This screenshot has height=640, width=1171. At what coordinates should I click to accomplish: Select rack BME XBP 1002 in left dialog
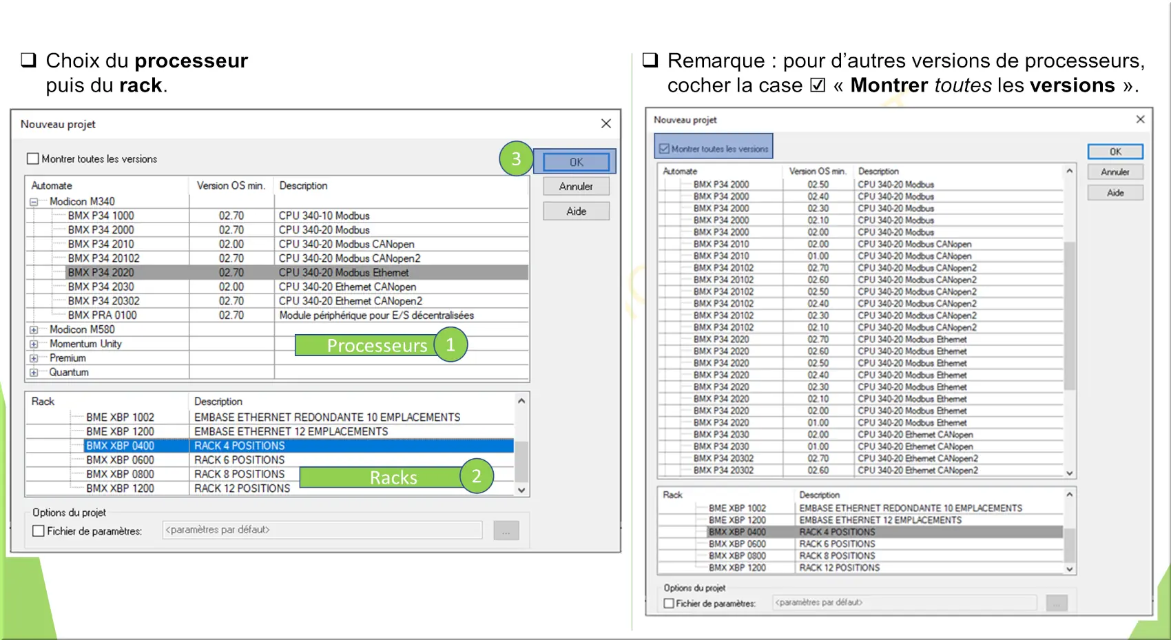pos(120,417)
